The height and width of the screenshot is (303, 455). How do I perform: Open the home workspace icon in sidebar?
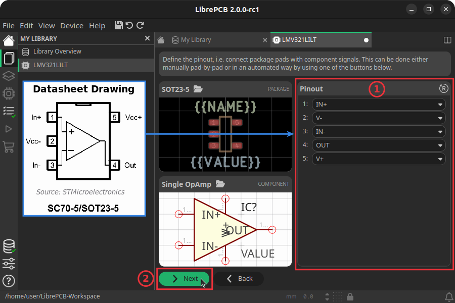coord(8,40)
